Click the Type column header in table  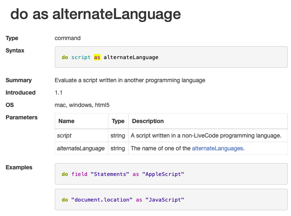[x=118, y=121]
